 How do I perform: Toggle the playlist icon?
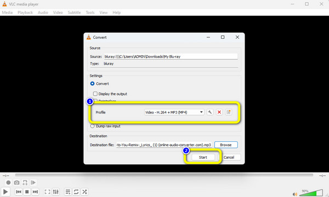tap(68, 192)
